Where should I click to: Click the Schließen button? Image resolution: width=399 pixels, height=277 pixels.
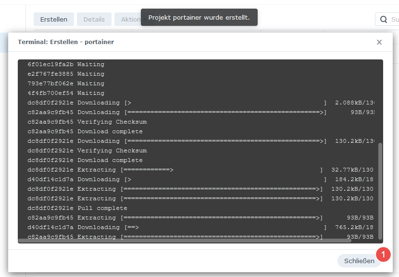tap(359, 261)
